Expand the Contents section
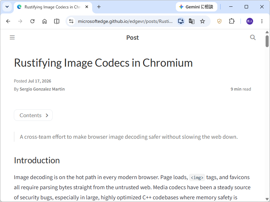 (x=33, y=115)
